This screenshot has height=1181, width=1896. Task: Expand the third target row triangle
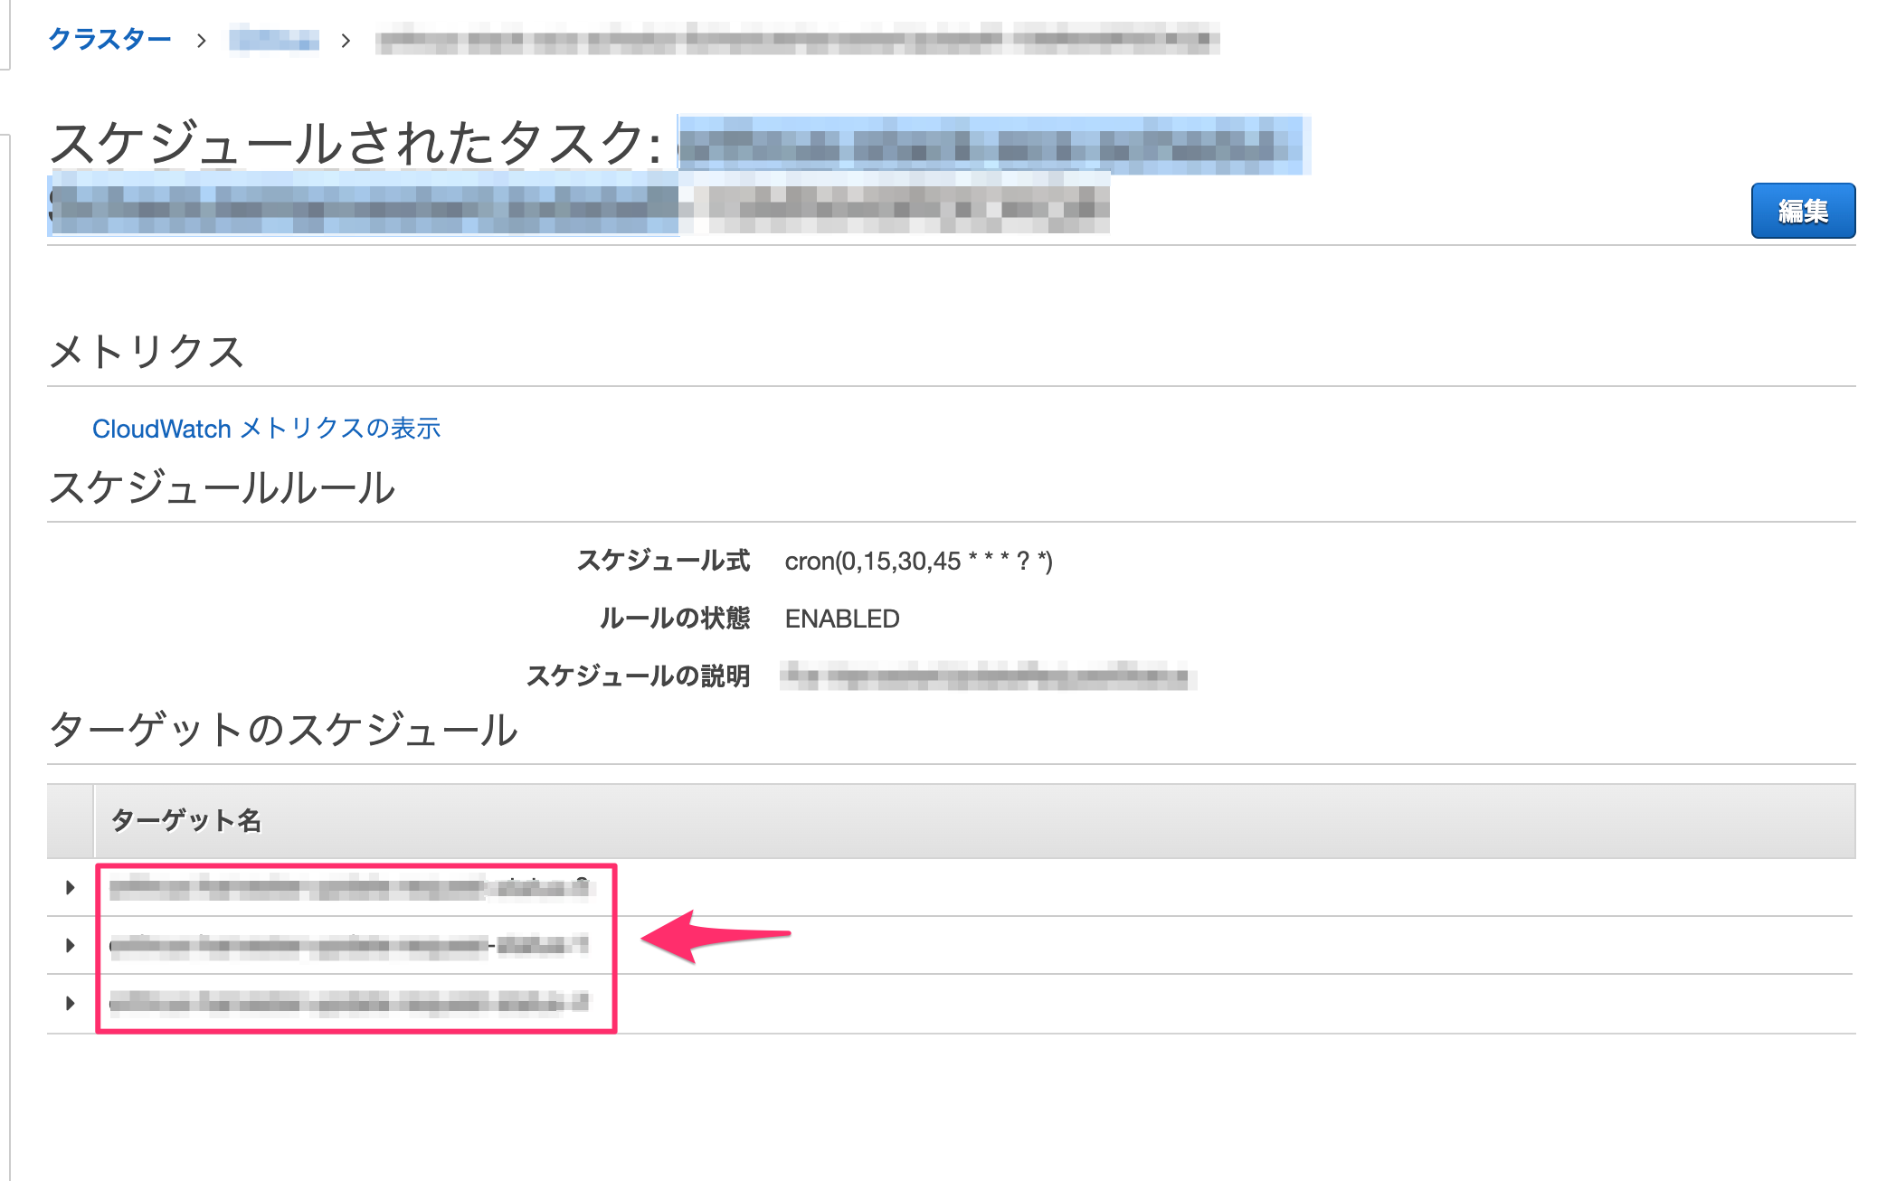[x=70, y=1003]
